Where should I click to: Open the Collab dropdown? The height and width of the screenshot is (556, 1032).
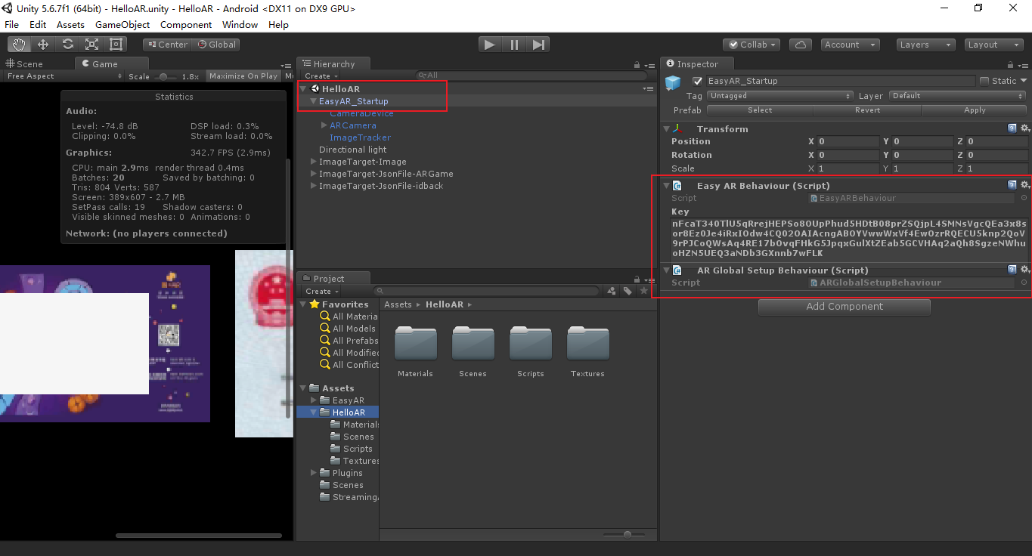[752, 45]
